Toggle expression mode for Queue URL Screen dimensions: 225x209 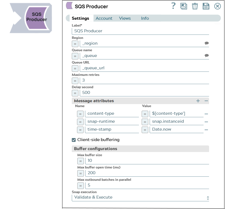tap(75, 68)
